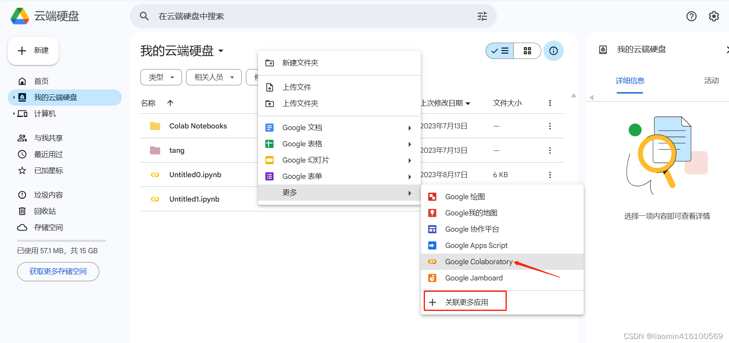729x343 pixels.
Task: Open the 我的云端硬盘 title dropdown
Action: coord(221,51)
